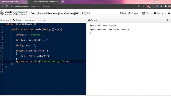Click the gray atom-like extension icon

[161, 6]
